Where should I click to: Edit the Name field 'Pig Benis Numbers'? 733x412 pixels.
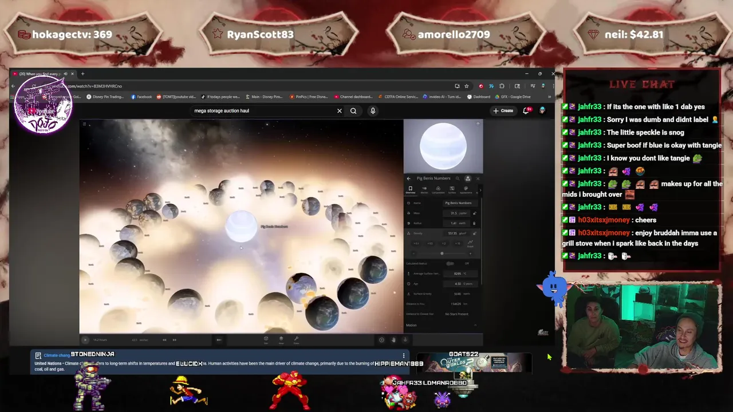[461, 203]
